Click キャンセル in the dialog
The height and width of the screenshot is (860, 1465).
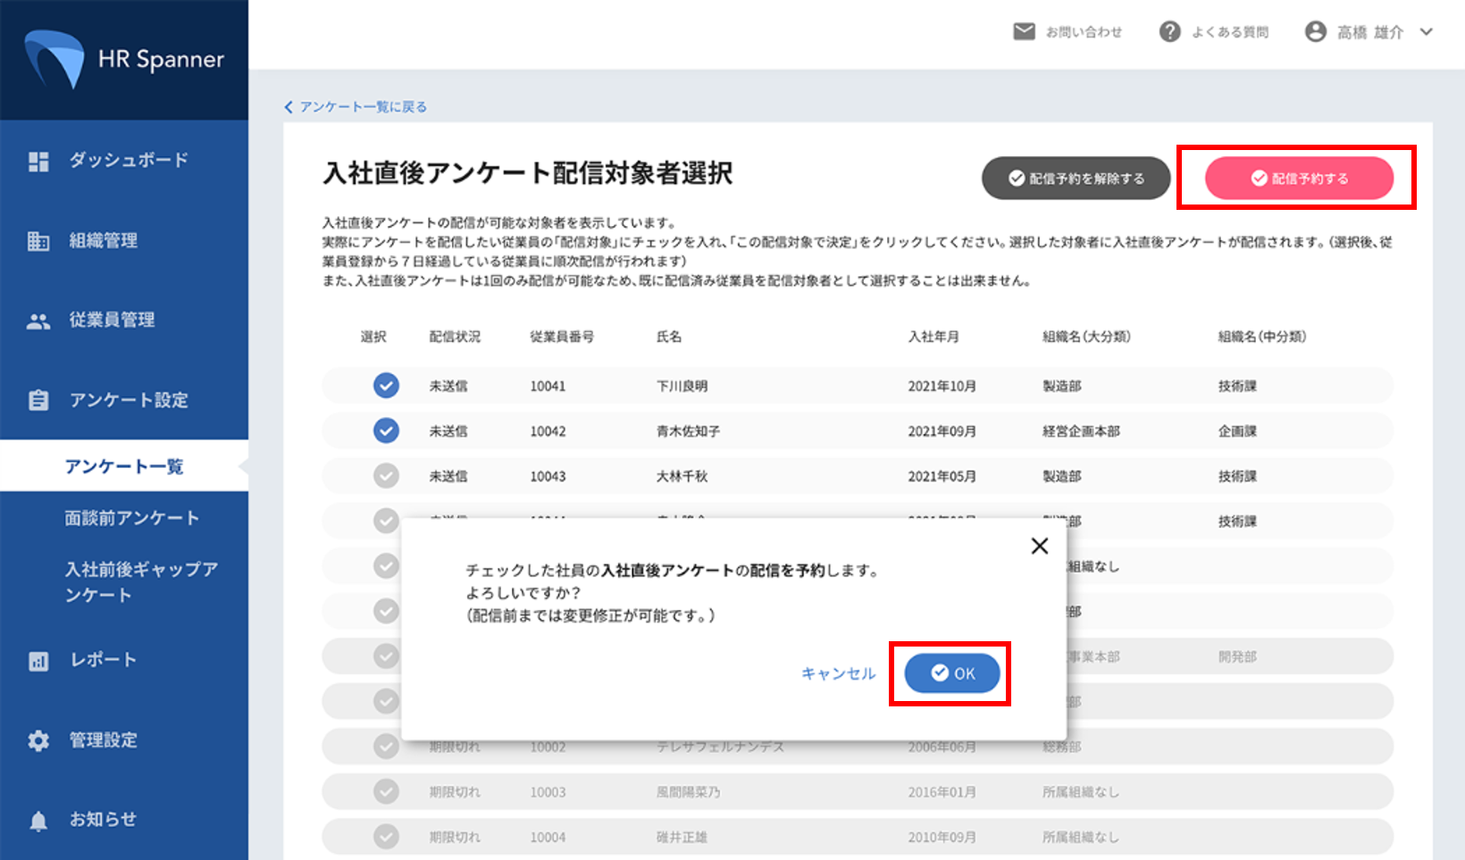coord(838,674)
